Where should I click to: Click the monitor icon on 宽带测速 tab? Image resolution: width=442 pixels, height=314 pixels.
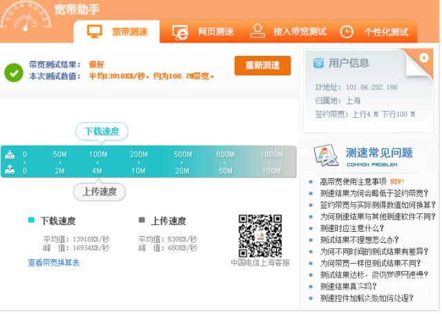[95, 31]
